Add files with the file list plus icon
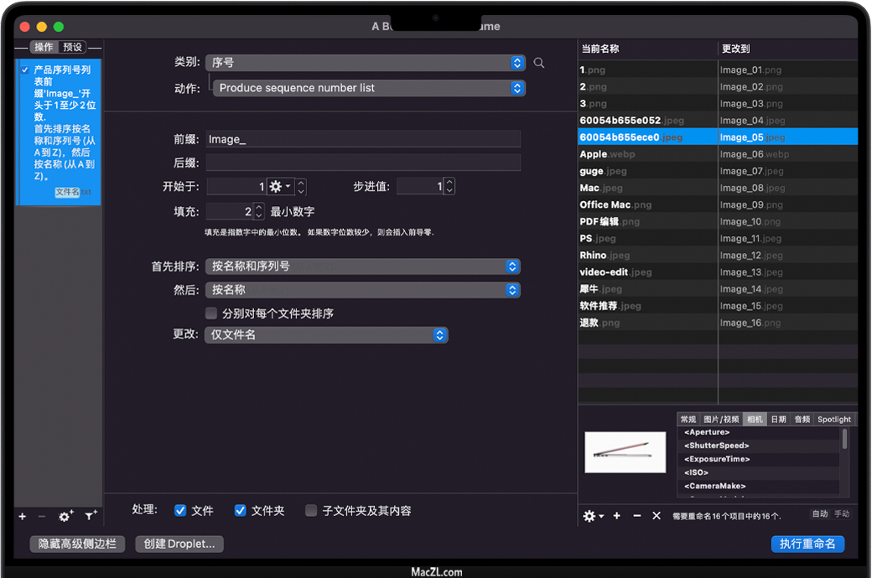Image resolution: width=872 pixels, height=578 pixels. pos(617,516)
